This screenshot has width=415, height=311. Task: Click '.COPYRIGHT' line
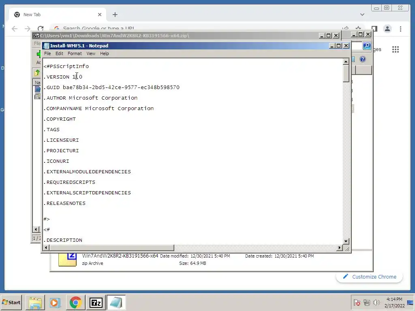pyautogui.click(x=60, y=119)
